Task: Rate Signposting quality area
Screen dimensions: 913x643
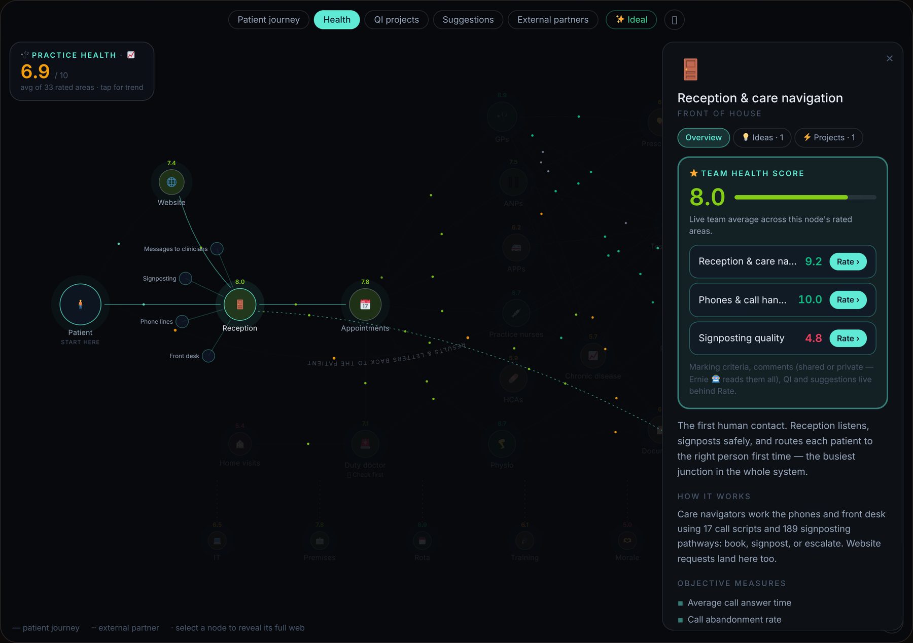Action: (x=848, y=338)
